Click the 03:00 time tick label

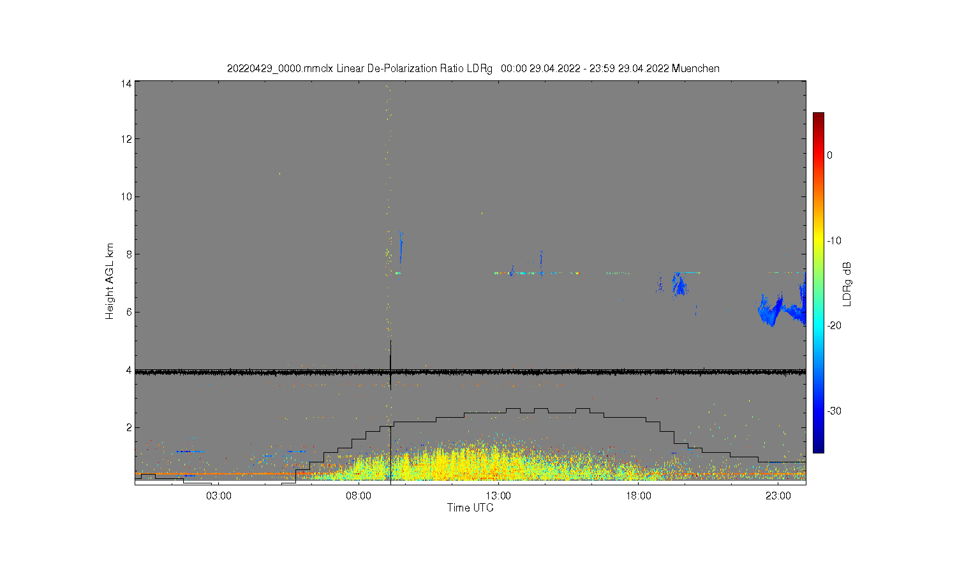point(219,496)
